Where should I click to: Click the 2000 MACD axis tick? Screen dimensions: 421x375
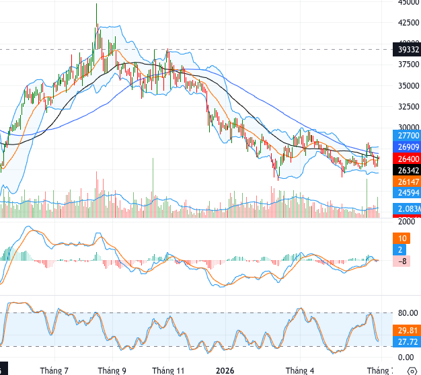[x=406, y=222]
